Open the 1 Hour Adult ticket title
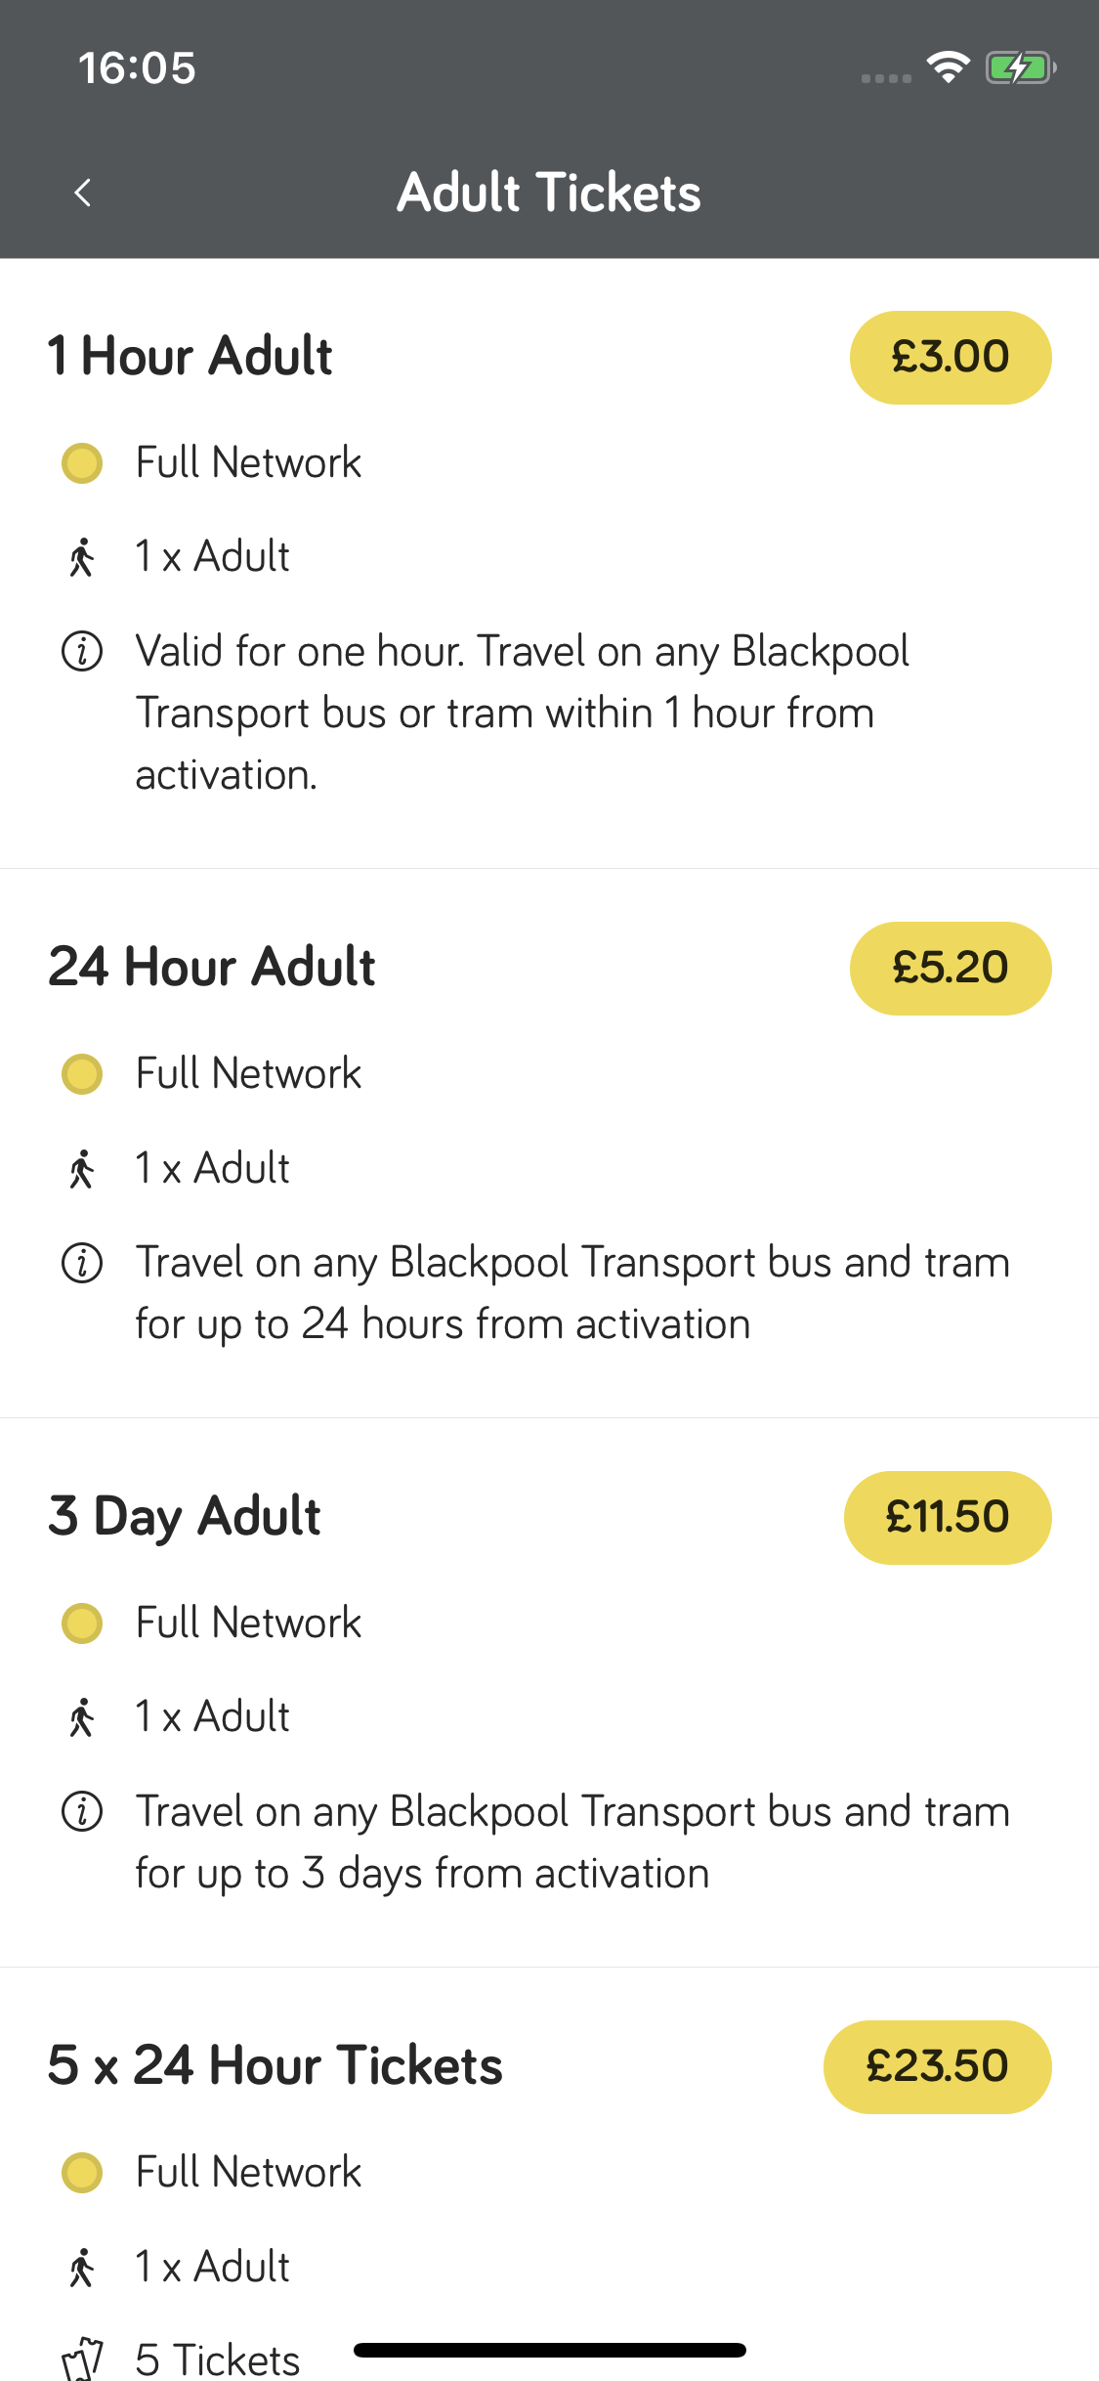Screen dimensions: 1099x2381 190,356
